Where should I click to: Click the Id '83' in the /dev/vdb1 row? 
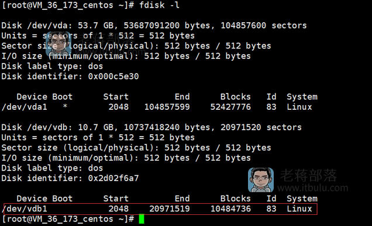point(271,208)
